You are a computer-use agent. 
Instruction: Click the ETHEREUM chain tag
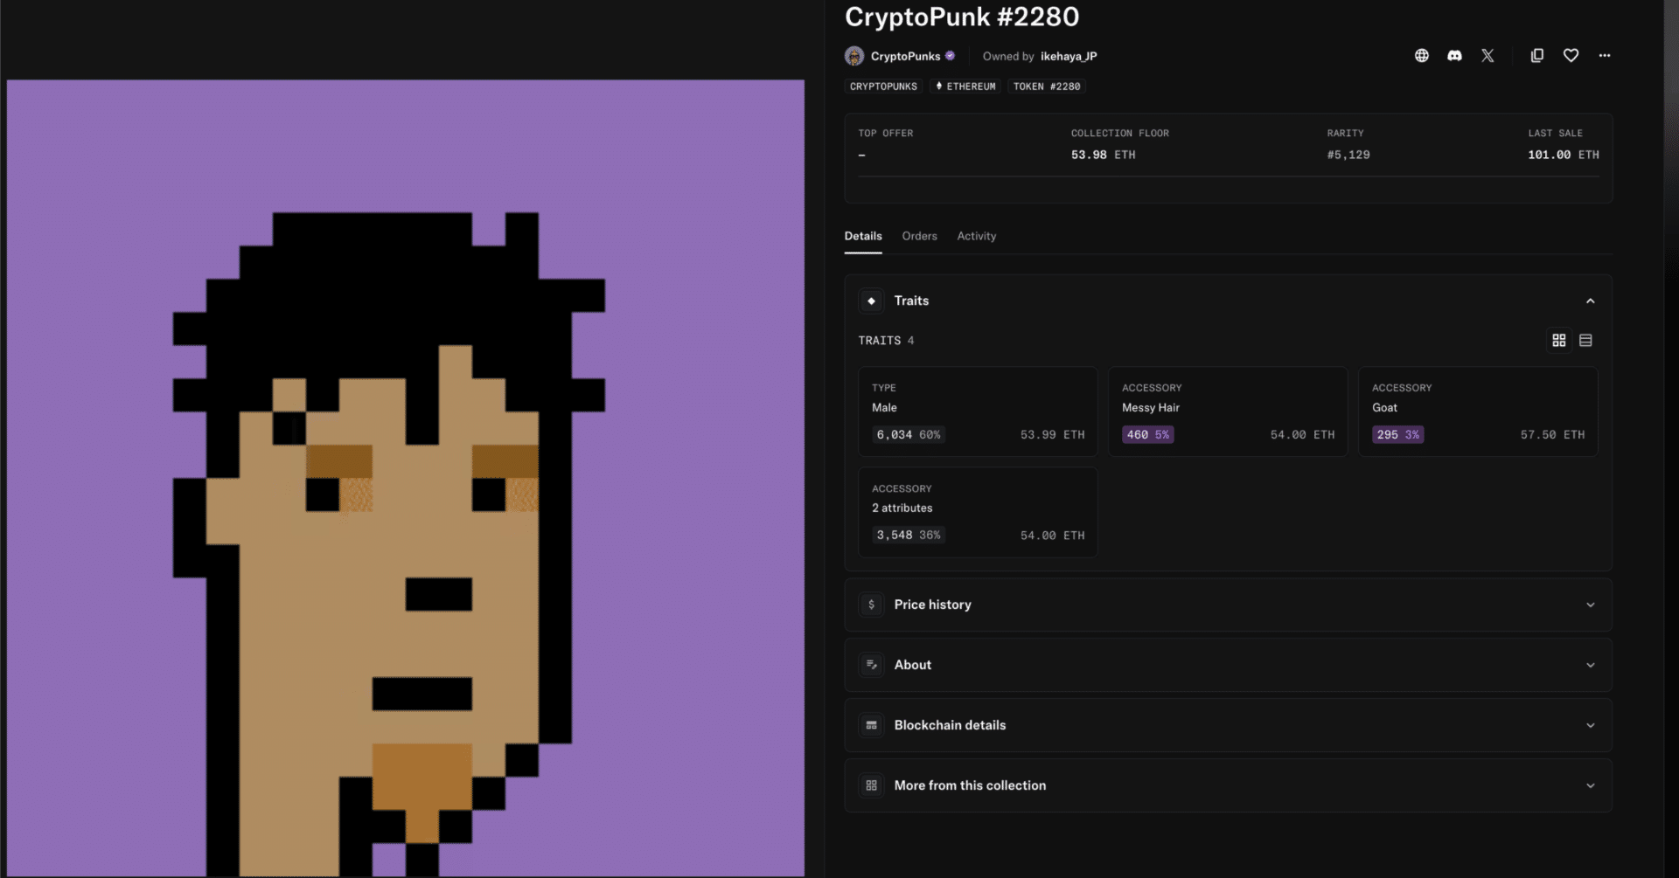(965, 86)
